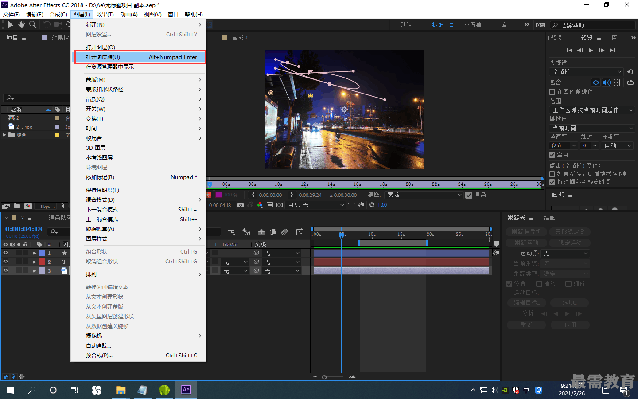This screenshot has height=399, width=638.
Task: Step forward one frame in Preview panel
Action: 601,51
